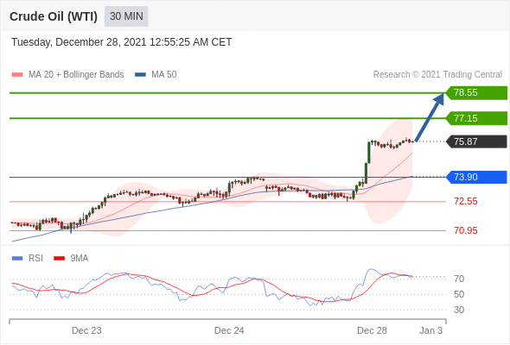510x345 pixels.
Task: Select the Dec 28 date axis label
Action: coord(372,330)
